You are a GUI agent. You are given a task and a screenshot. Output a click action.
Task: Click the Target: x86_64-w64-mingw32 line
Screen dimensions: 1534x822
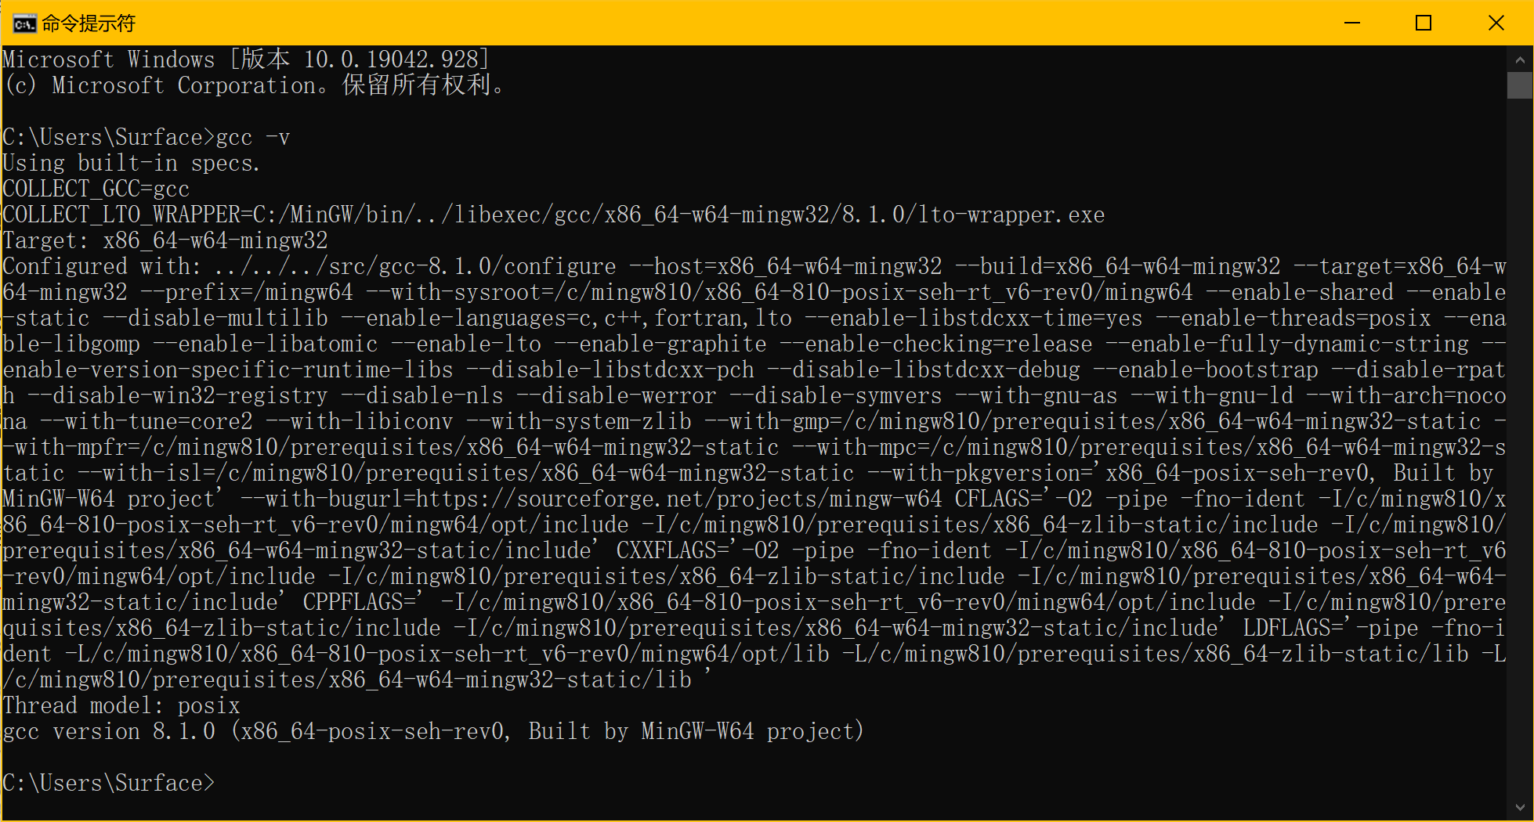[165, 240]
